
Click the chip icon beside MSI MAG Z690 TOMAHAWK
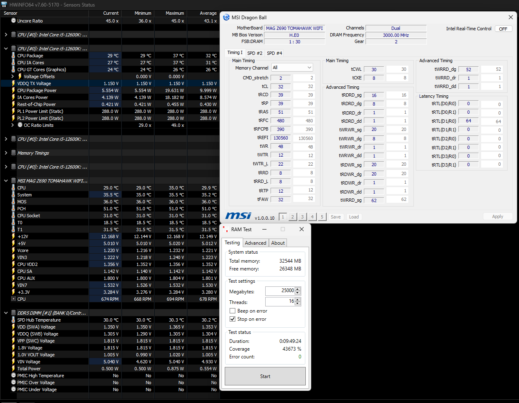[14, 180]
